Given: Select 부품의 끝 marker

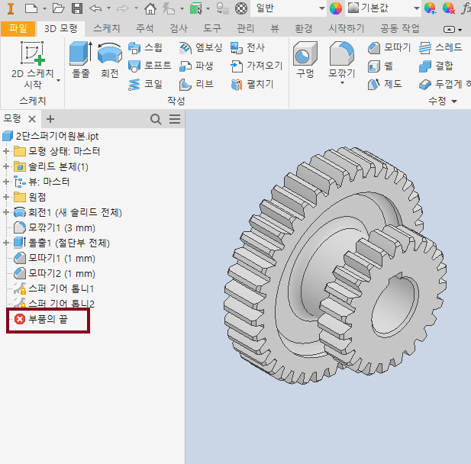Looking at the screenshot, I should tap(41, 319).
